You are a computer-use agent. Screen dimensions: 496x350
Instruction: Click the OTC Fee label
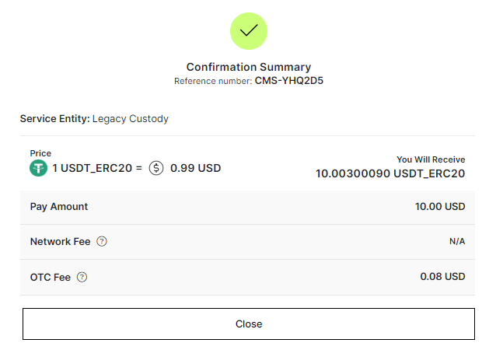pyautogui.click(x=51, y=278)
